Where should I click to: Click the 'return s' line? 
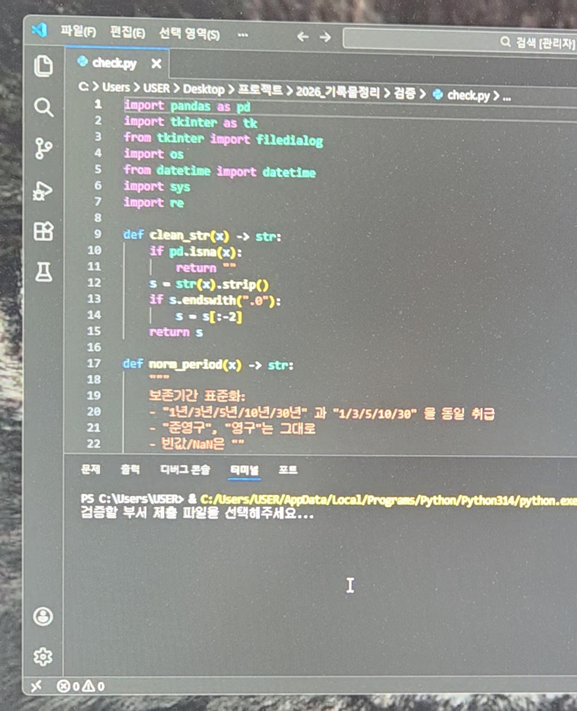(x=176, y=332)
